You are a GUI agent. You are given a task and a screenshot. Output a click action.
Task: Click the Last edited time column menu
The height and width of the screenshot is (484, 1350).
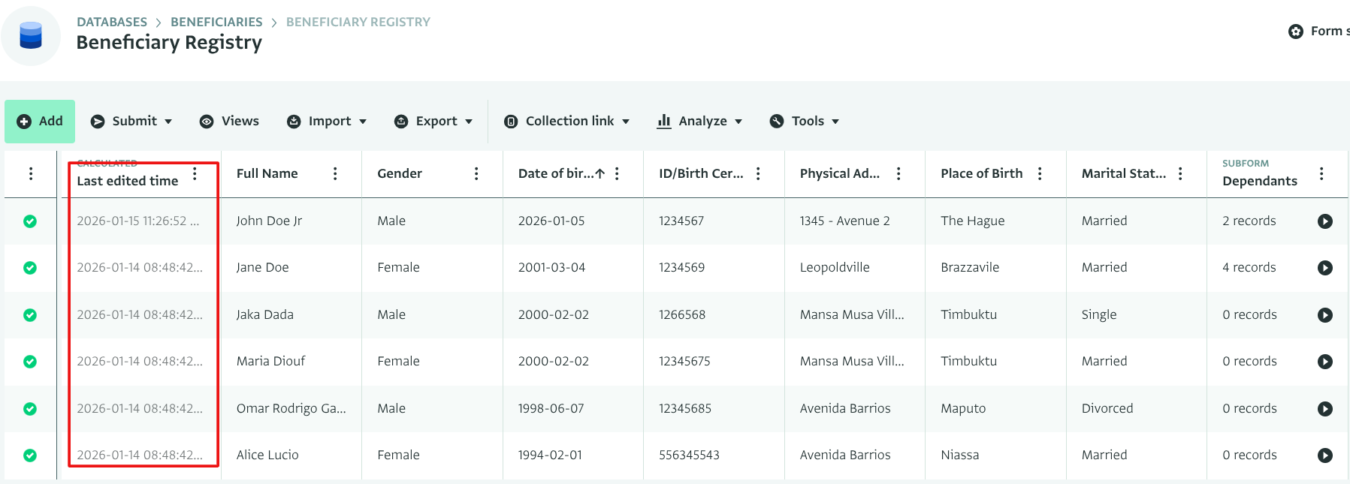(x=195, y=173)
